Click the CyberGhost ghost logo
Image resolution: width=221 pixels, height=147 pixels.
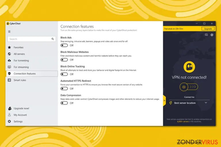[x=189, y=67]
